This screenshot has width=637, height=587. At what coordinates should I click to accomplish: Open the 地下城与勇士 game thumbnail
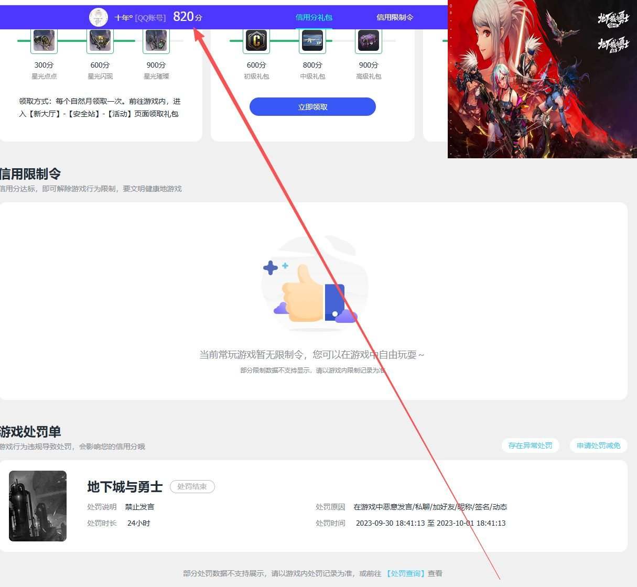pos(38,506)
